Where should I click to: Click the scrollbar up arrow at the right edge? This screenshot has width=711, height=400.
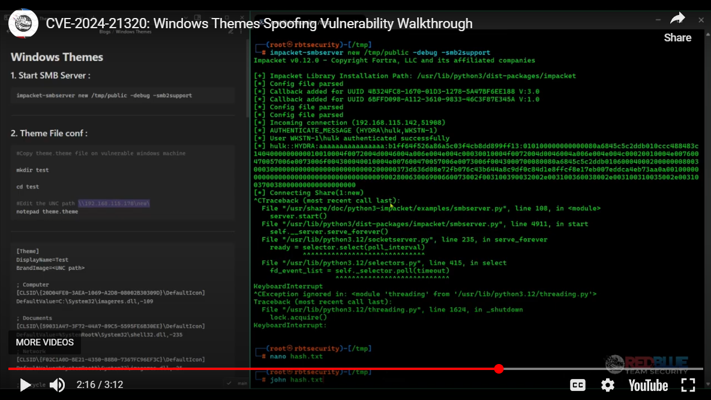707,34
